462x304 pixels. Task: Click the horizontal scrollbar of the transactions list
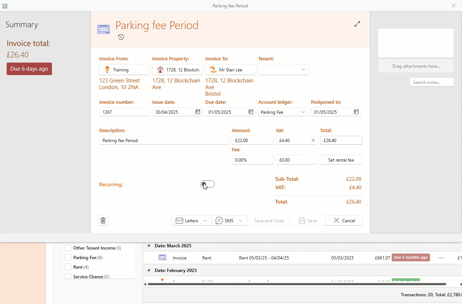[297, 284]
